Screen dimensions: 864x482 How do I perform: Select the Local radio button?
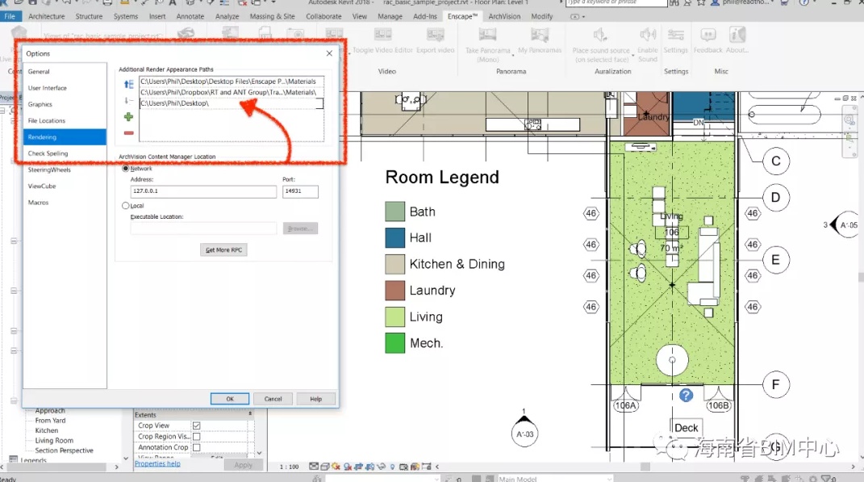[125, 206]
